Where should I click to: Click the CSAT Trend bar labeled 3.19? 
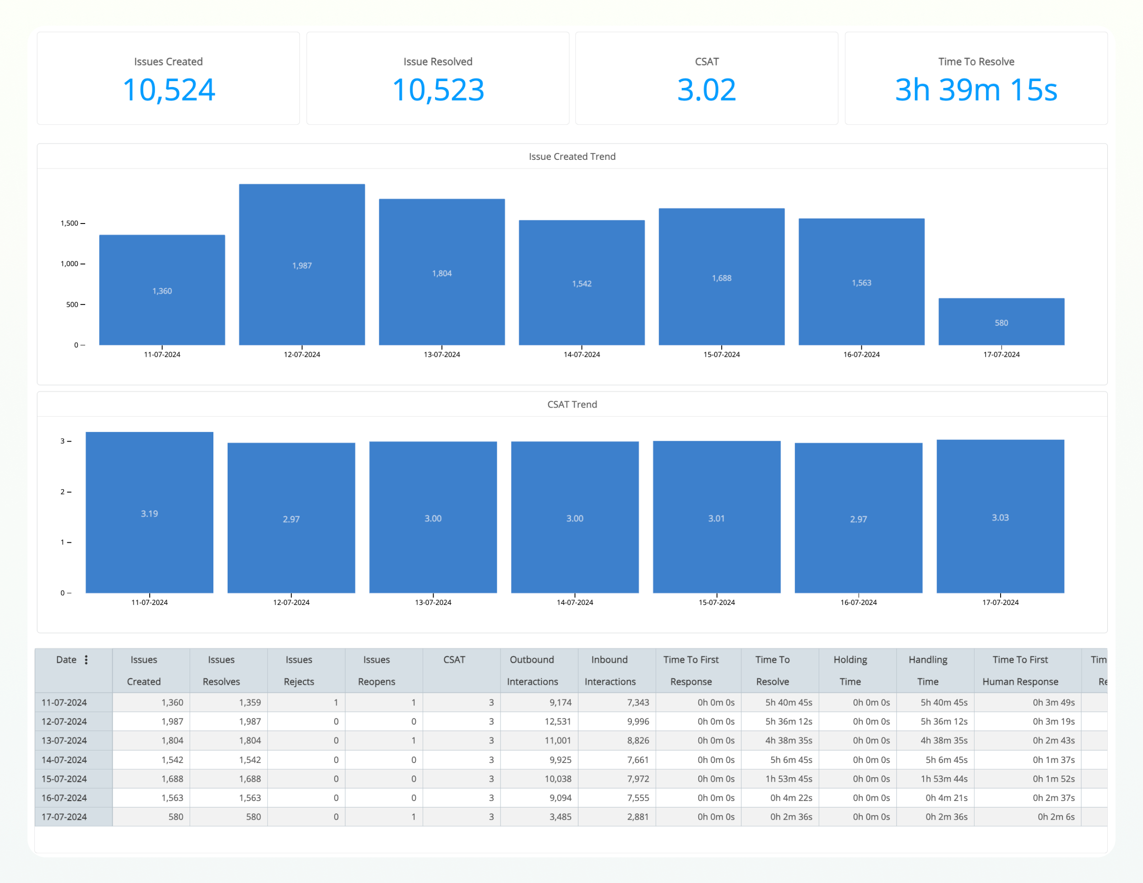coord(150,512)
